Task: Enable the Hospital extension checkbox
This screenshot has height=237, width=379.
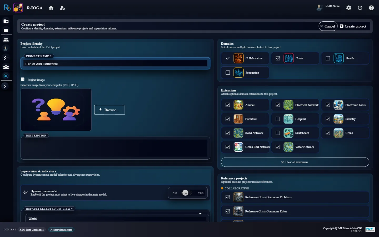Action: pos(278,119)
